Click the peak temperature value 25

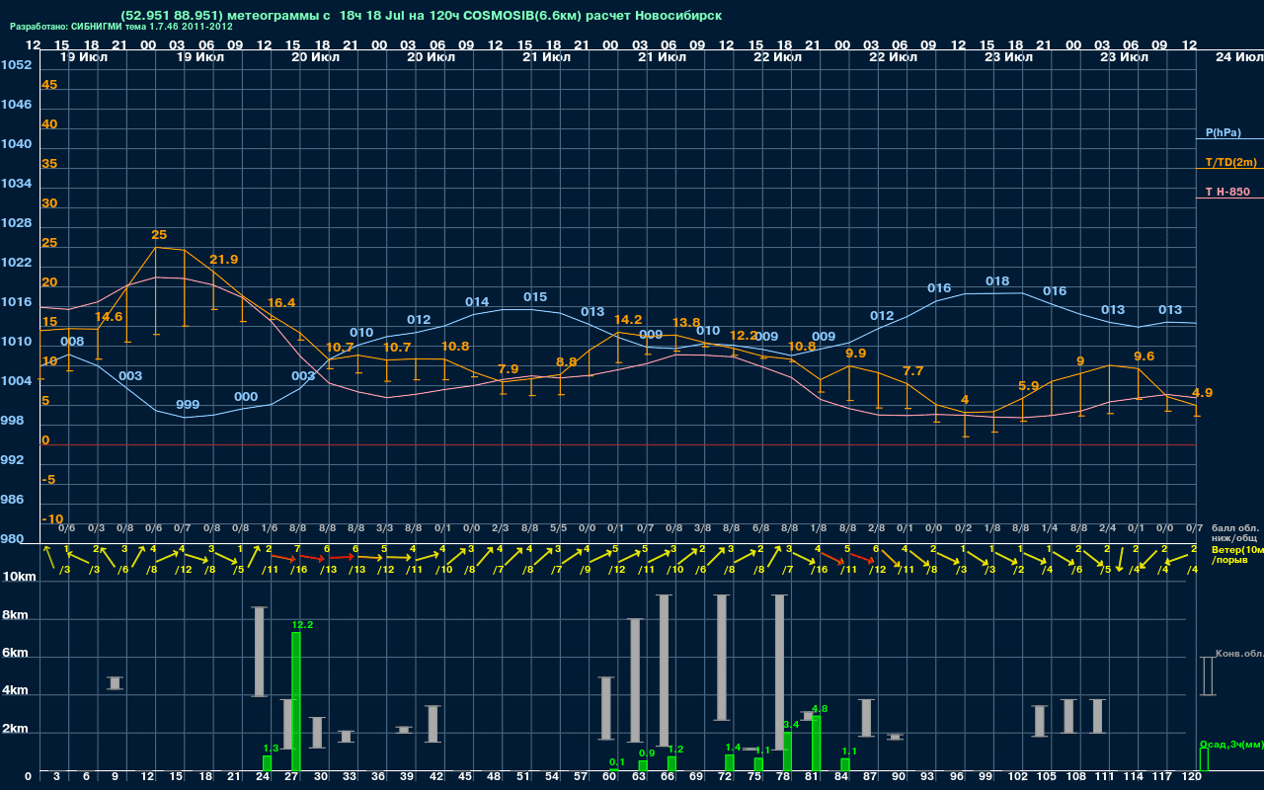(159, 235)
